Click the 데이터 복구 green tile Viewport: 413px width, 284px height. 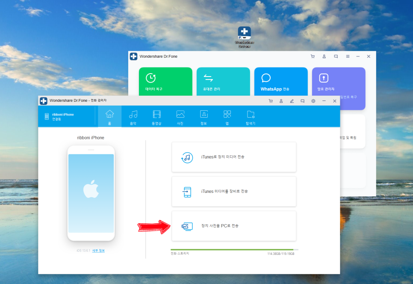click(x=165, y=81)
